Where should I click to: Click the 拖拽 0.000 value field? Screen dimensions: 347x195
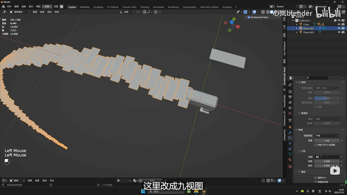[x=327, y=161]
